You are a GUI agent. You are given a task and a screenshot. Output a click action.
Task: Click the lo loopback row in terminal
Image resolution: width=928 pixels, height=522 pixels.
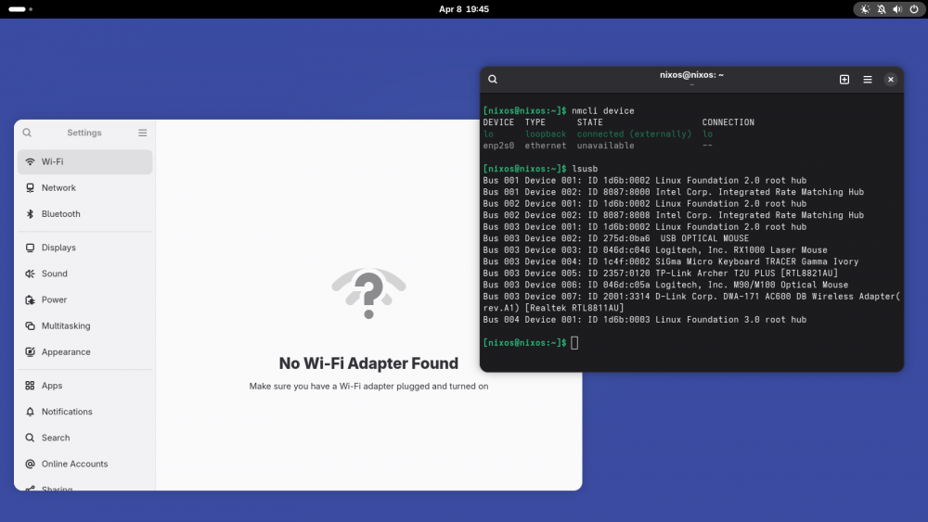[598, 134]
